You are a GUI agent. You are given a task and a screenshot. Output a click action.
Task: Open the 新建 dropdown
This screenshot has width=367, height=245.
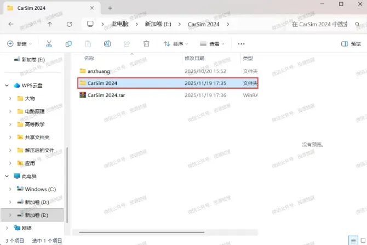(x=19, y=44)
